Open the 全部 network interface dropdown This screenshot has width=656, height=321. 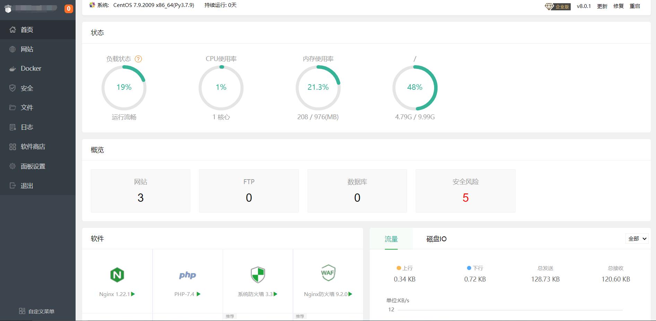pos(637,238)
